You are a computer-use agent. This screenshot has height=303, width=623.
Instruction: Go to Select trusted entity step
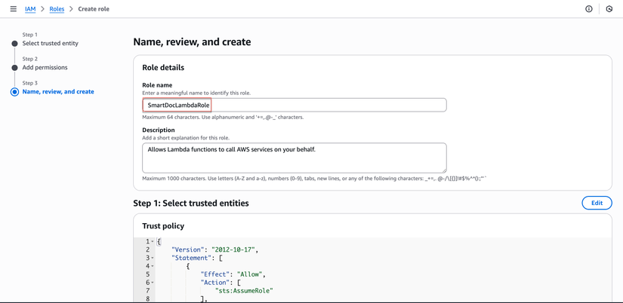pyautogui.click(x=50, y=44)
